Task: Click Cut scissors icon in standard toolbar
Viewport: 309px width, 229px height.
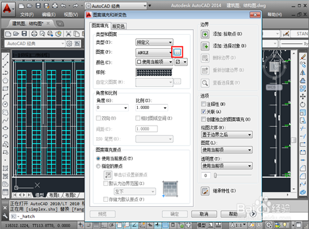Action: click(69, 33)
